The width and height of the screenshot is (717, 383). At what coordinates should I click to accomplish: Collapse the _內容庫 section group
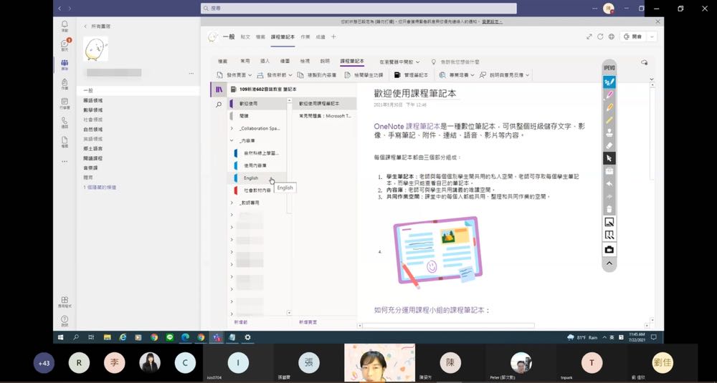point(232,141)
